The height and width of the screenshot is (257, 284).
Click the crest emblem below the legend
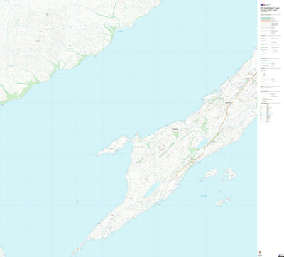point(260,253)
